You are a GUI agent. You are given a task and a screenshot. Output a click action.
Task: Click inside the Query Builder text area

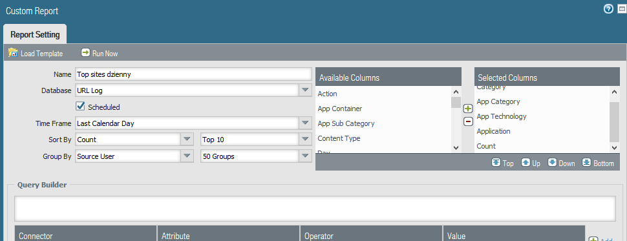coord(315,208)
